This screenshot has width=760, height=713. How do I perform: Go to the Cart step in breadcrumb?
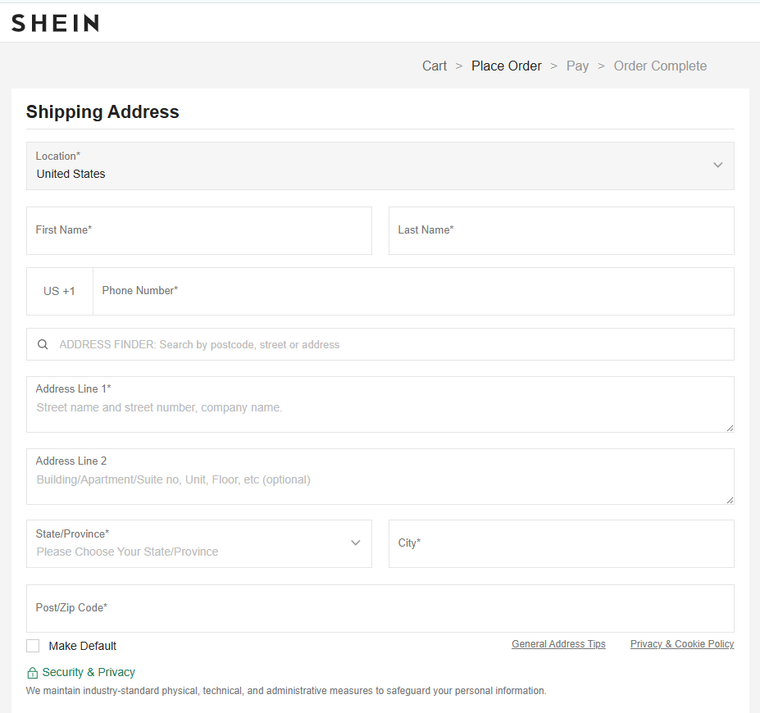[435, 66]
